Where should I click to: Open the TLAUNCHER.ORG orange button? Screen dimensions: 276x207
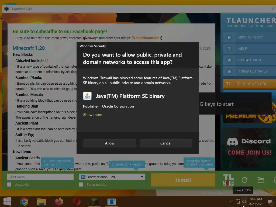click(x=249, y=84)
